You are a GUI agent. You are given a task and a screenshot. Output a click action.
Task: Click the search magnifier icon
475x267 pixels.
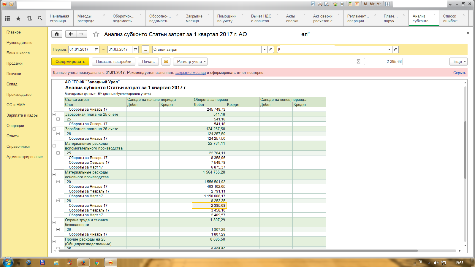[40, 18]
